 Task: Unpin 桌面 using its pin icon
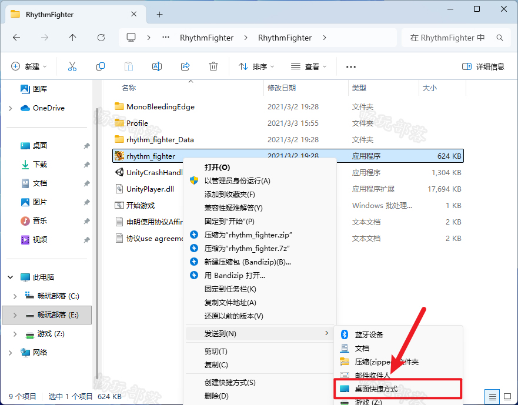tap(87, 146)
